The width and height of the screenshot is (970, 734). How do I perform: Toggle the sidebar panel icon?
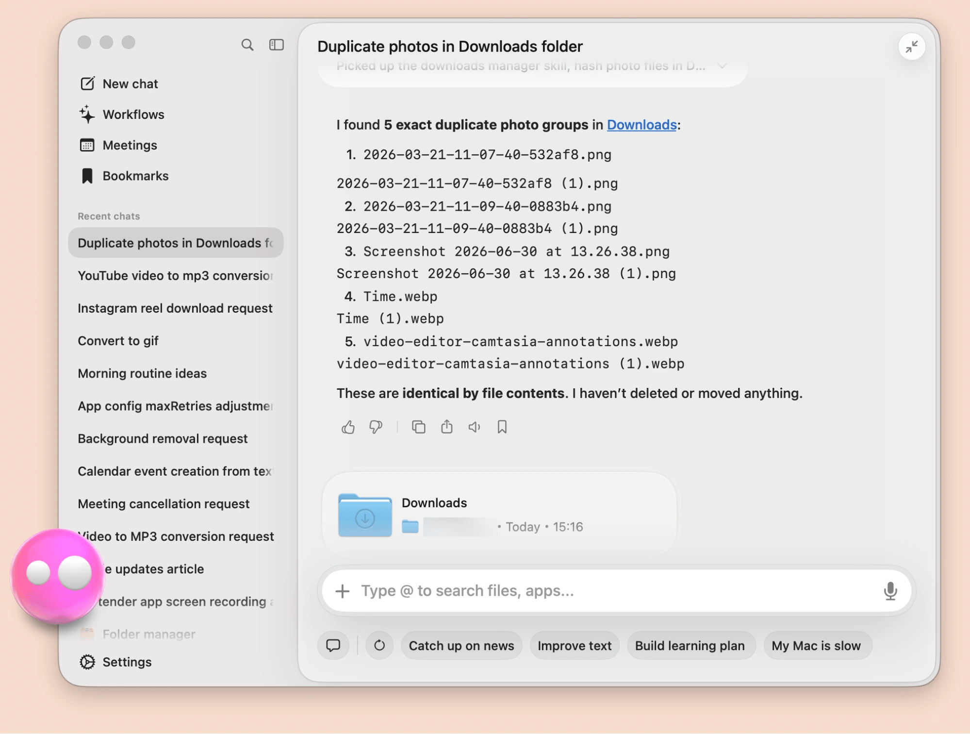click(x=276, y=45)
